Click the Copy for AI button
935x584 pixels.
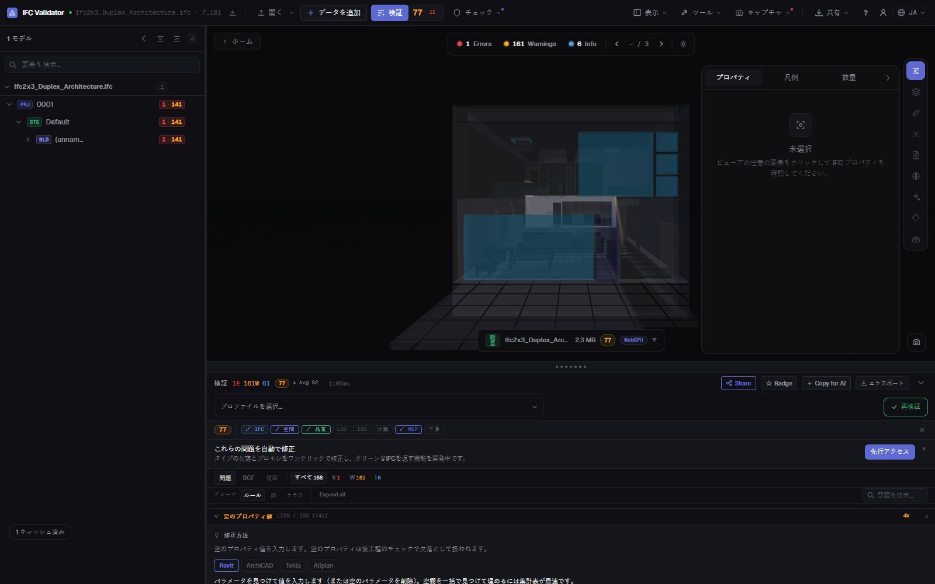tap(826, 383)
